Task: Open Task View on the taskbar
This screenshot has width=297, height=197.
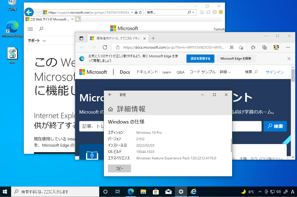Action: point(118,192)
